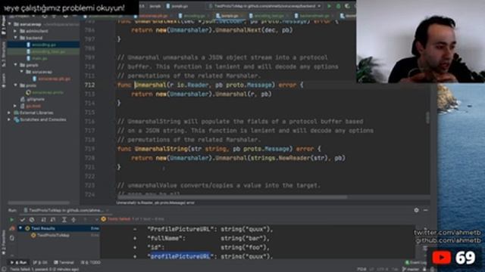The width and height of the screenshot is (485, 272).
Task: Select encoding.go in project tree
Action: coord(44,45)
